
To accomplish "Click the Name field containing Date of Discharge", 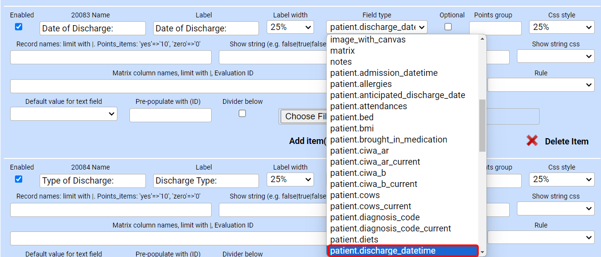I will coord(92,29).
